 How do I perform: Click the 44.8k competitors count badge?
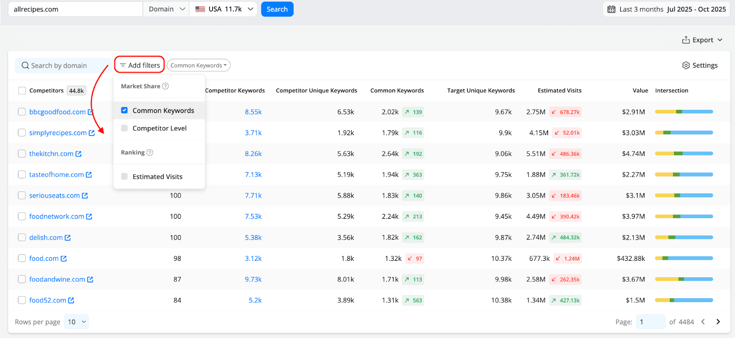tap(76, 90)
